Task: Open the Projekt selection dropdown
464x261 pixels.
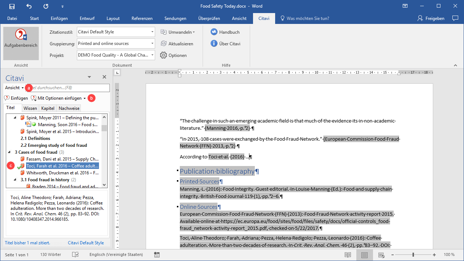Action: (x=152, y=55)
